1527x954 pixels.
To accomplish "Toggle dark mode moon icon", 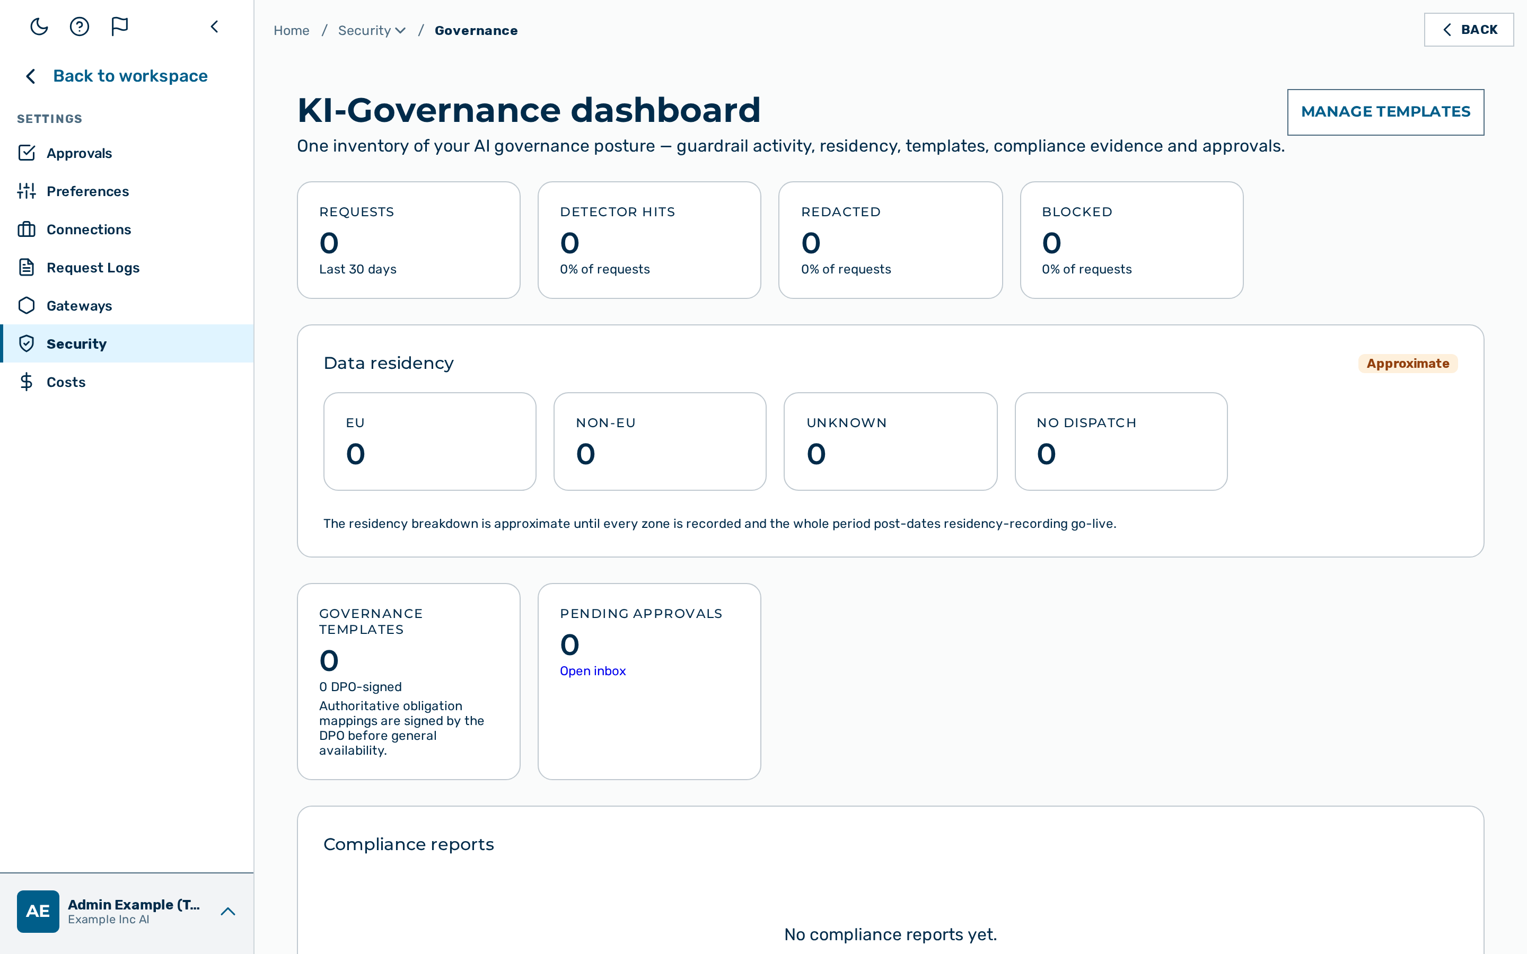I will [x=39, y=26].
